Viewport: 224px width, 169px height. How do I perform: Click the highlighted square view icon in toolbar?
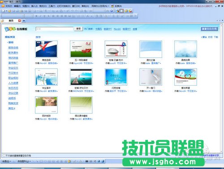(122, 11)
